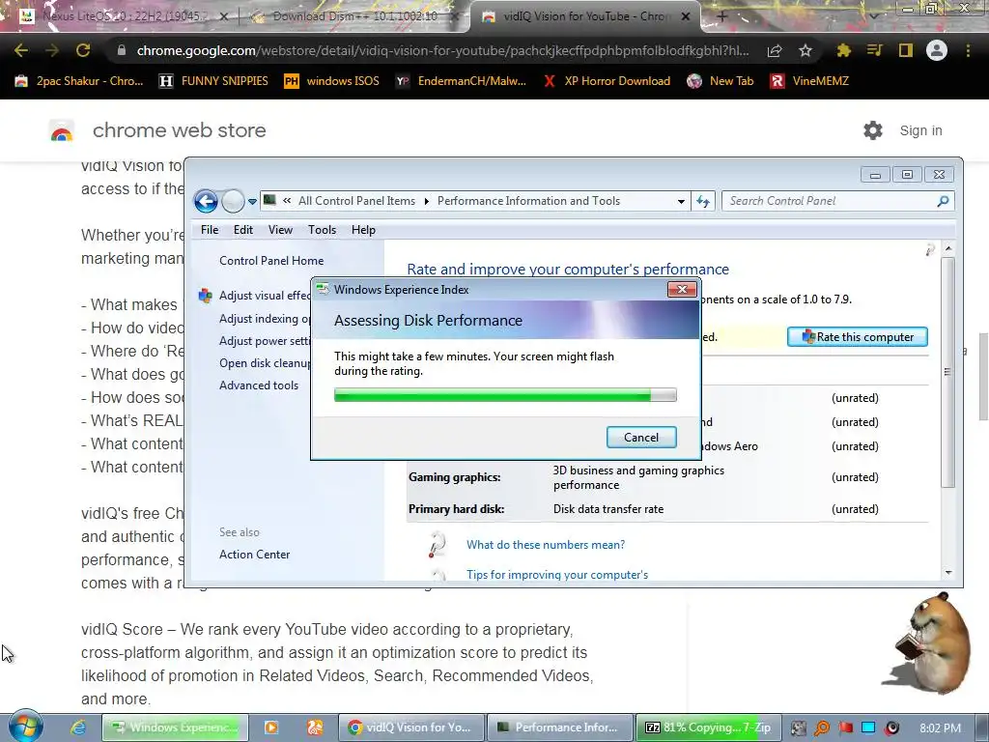Click the Search Control Panel field
989x742 pixels.
pyautogui.click(x=837, y=201)
